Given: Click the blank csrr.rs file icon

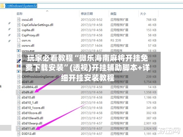Looking at the screenshot, I should 19,40.
